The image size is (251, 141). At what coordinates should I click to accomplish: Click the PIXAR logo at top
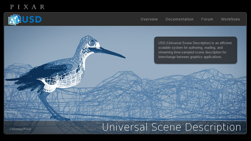27,7
